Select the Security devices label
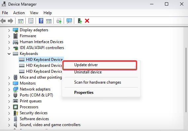Screen dimensions: 188x131 tap(34, 113)
